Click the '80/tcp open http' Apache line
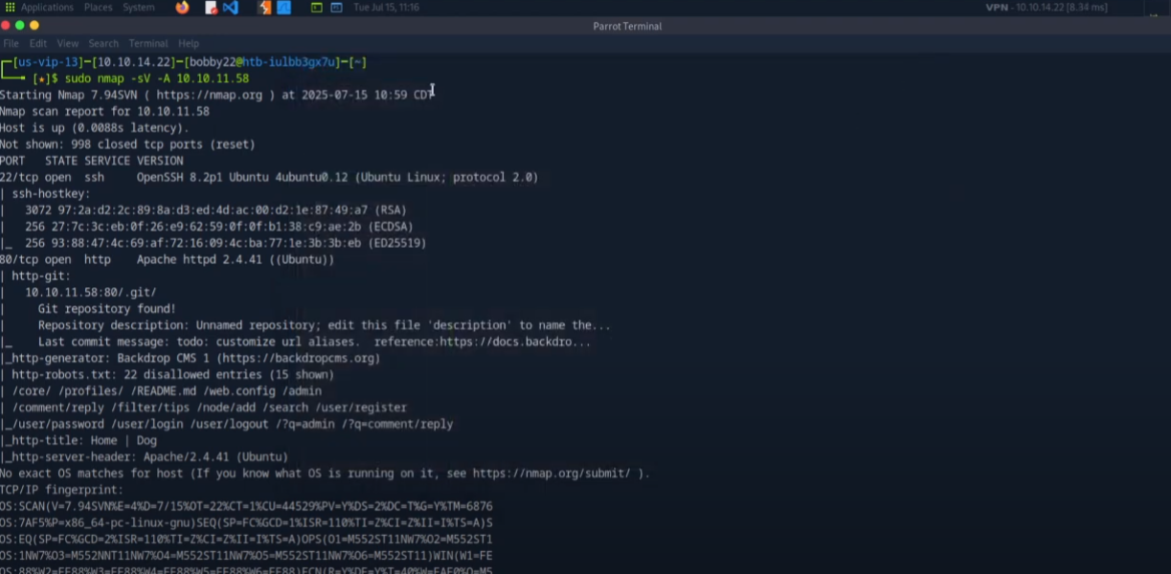Image resolution: width=1171 pixels, height=574 pixels. 167,259
